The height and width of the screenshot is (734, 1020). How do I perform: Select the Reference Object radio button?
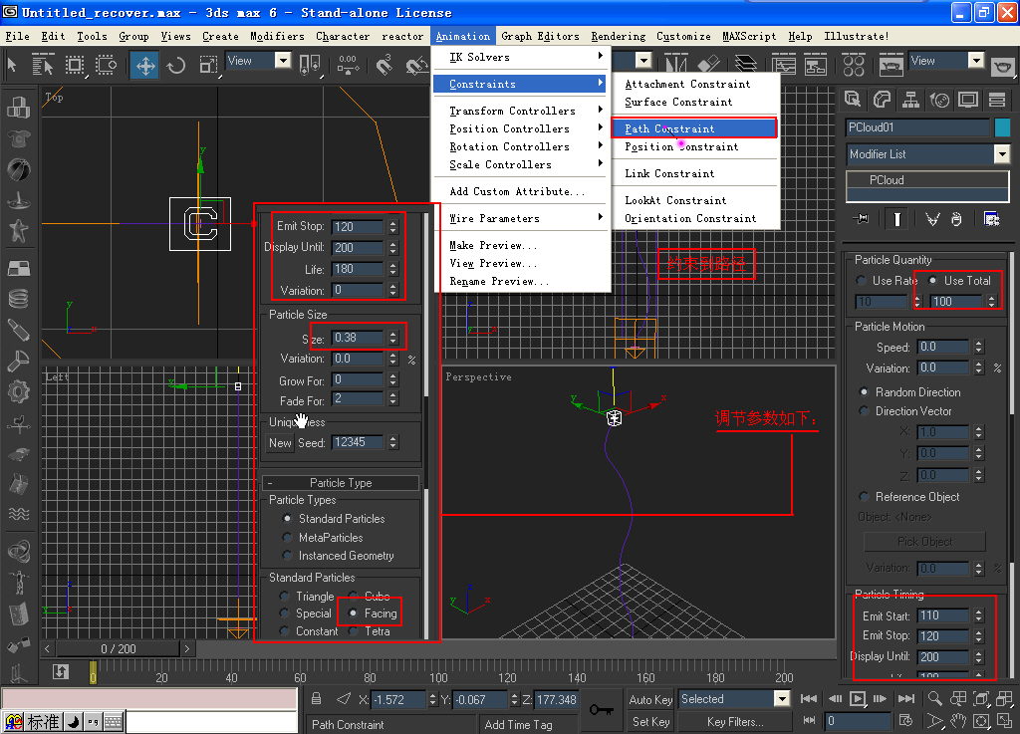(864, 497)
